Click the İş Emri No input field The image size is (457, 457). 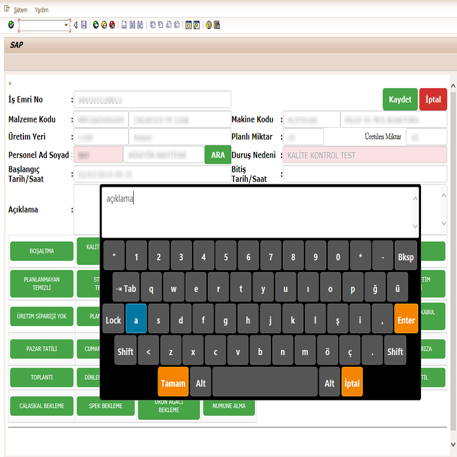[153, 99]
